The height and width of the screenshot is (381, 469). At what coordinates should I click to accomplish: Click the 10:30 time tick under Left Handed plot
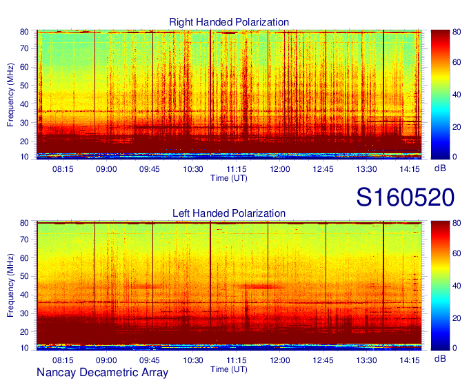[193, 360]
